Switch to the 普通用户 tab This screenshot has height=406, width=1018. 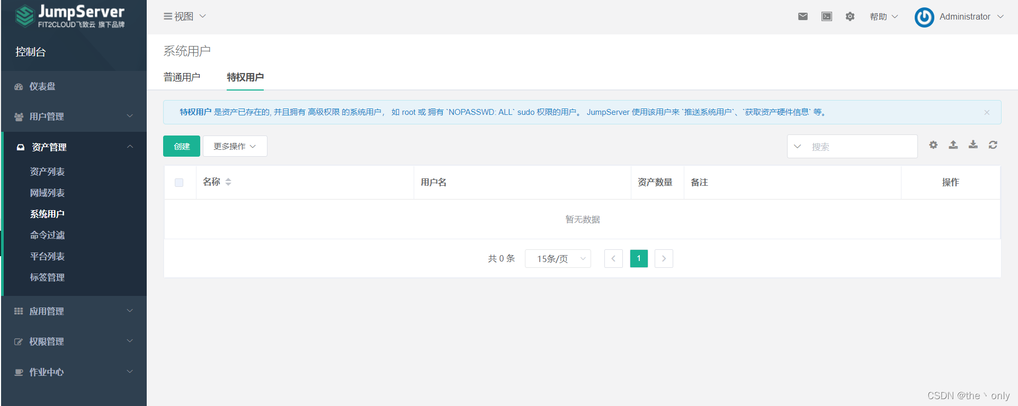182,77
